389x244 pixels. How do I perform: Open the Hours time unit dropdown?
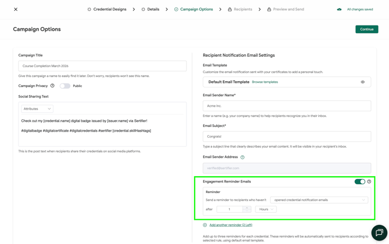[x=266, y=209]
